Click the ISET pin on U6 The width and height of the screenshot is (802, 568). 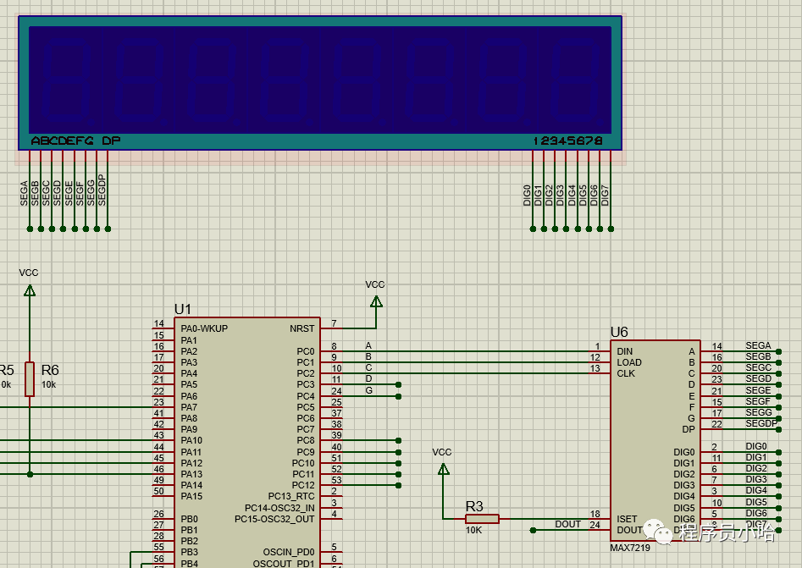(627, 519)
